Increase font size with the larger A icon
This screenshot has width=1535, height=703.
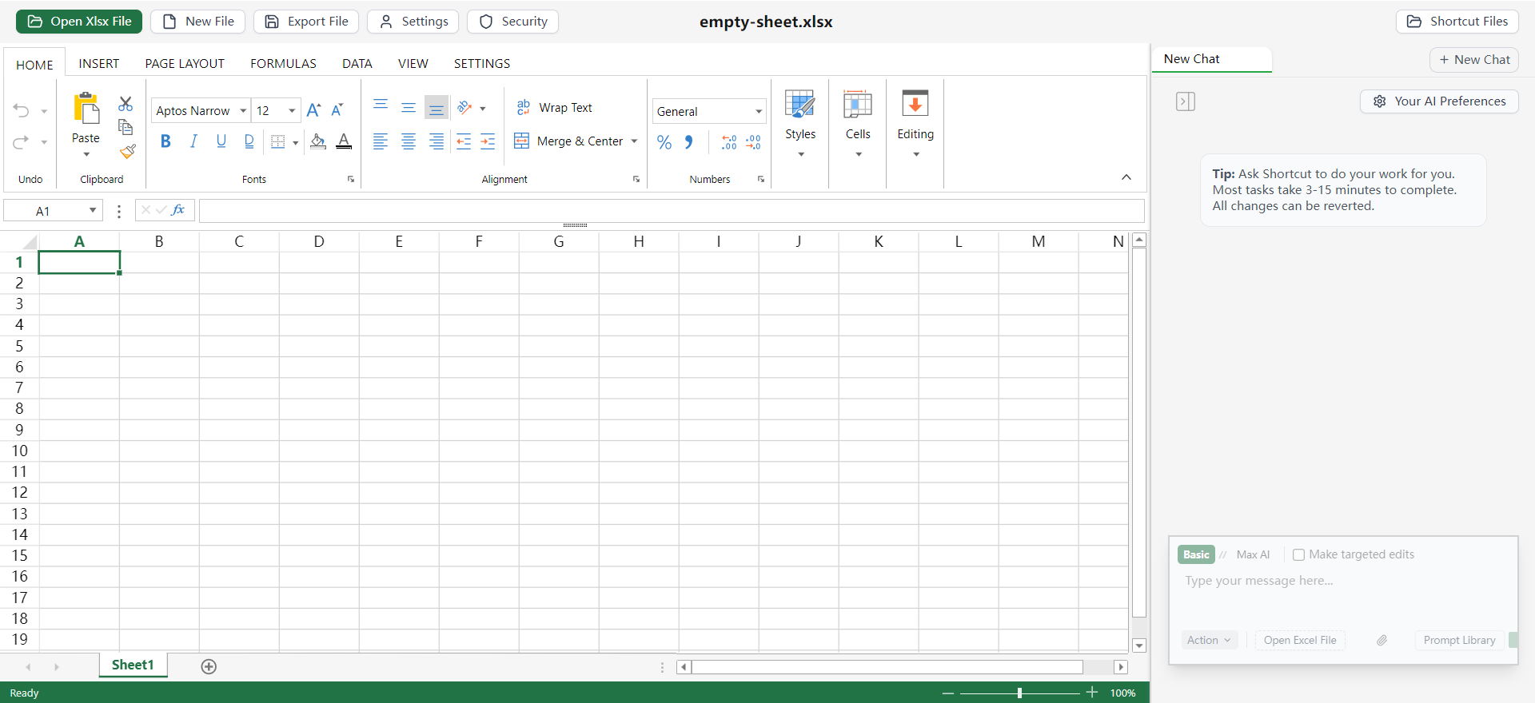(313, 109)
